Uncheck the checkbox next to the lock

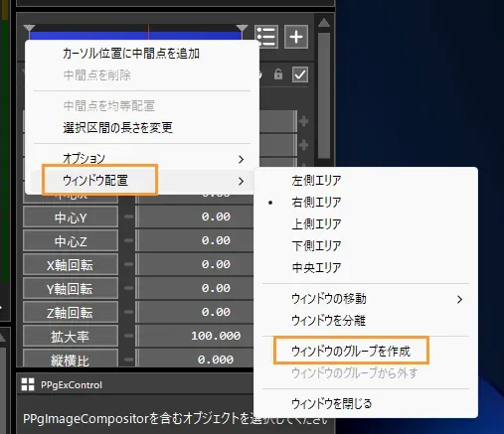point(300,74)
